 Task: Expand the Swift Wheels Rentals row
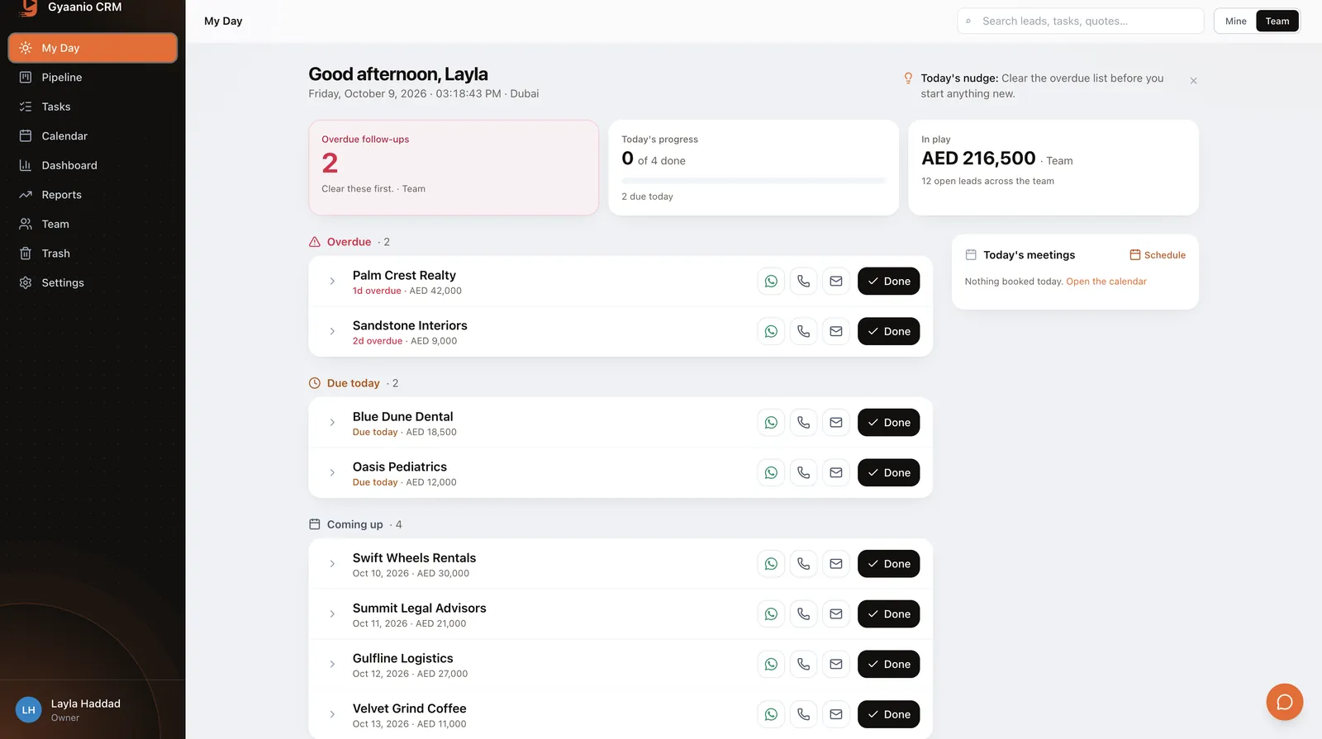tap(332, 564)
